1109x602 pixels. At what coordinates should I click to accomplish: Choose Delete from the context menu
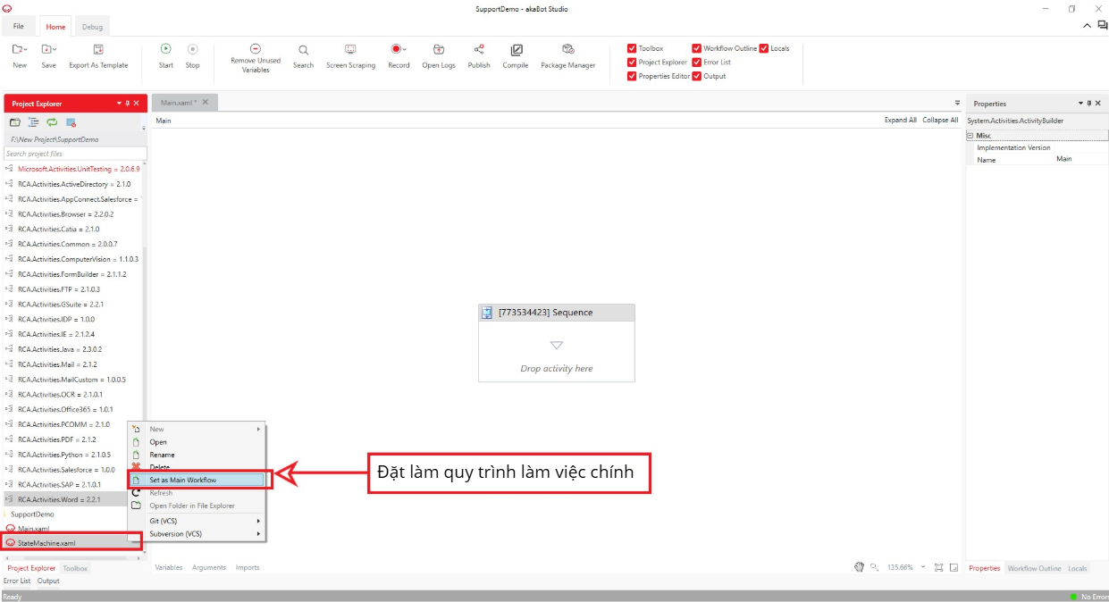[197, 467]
